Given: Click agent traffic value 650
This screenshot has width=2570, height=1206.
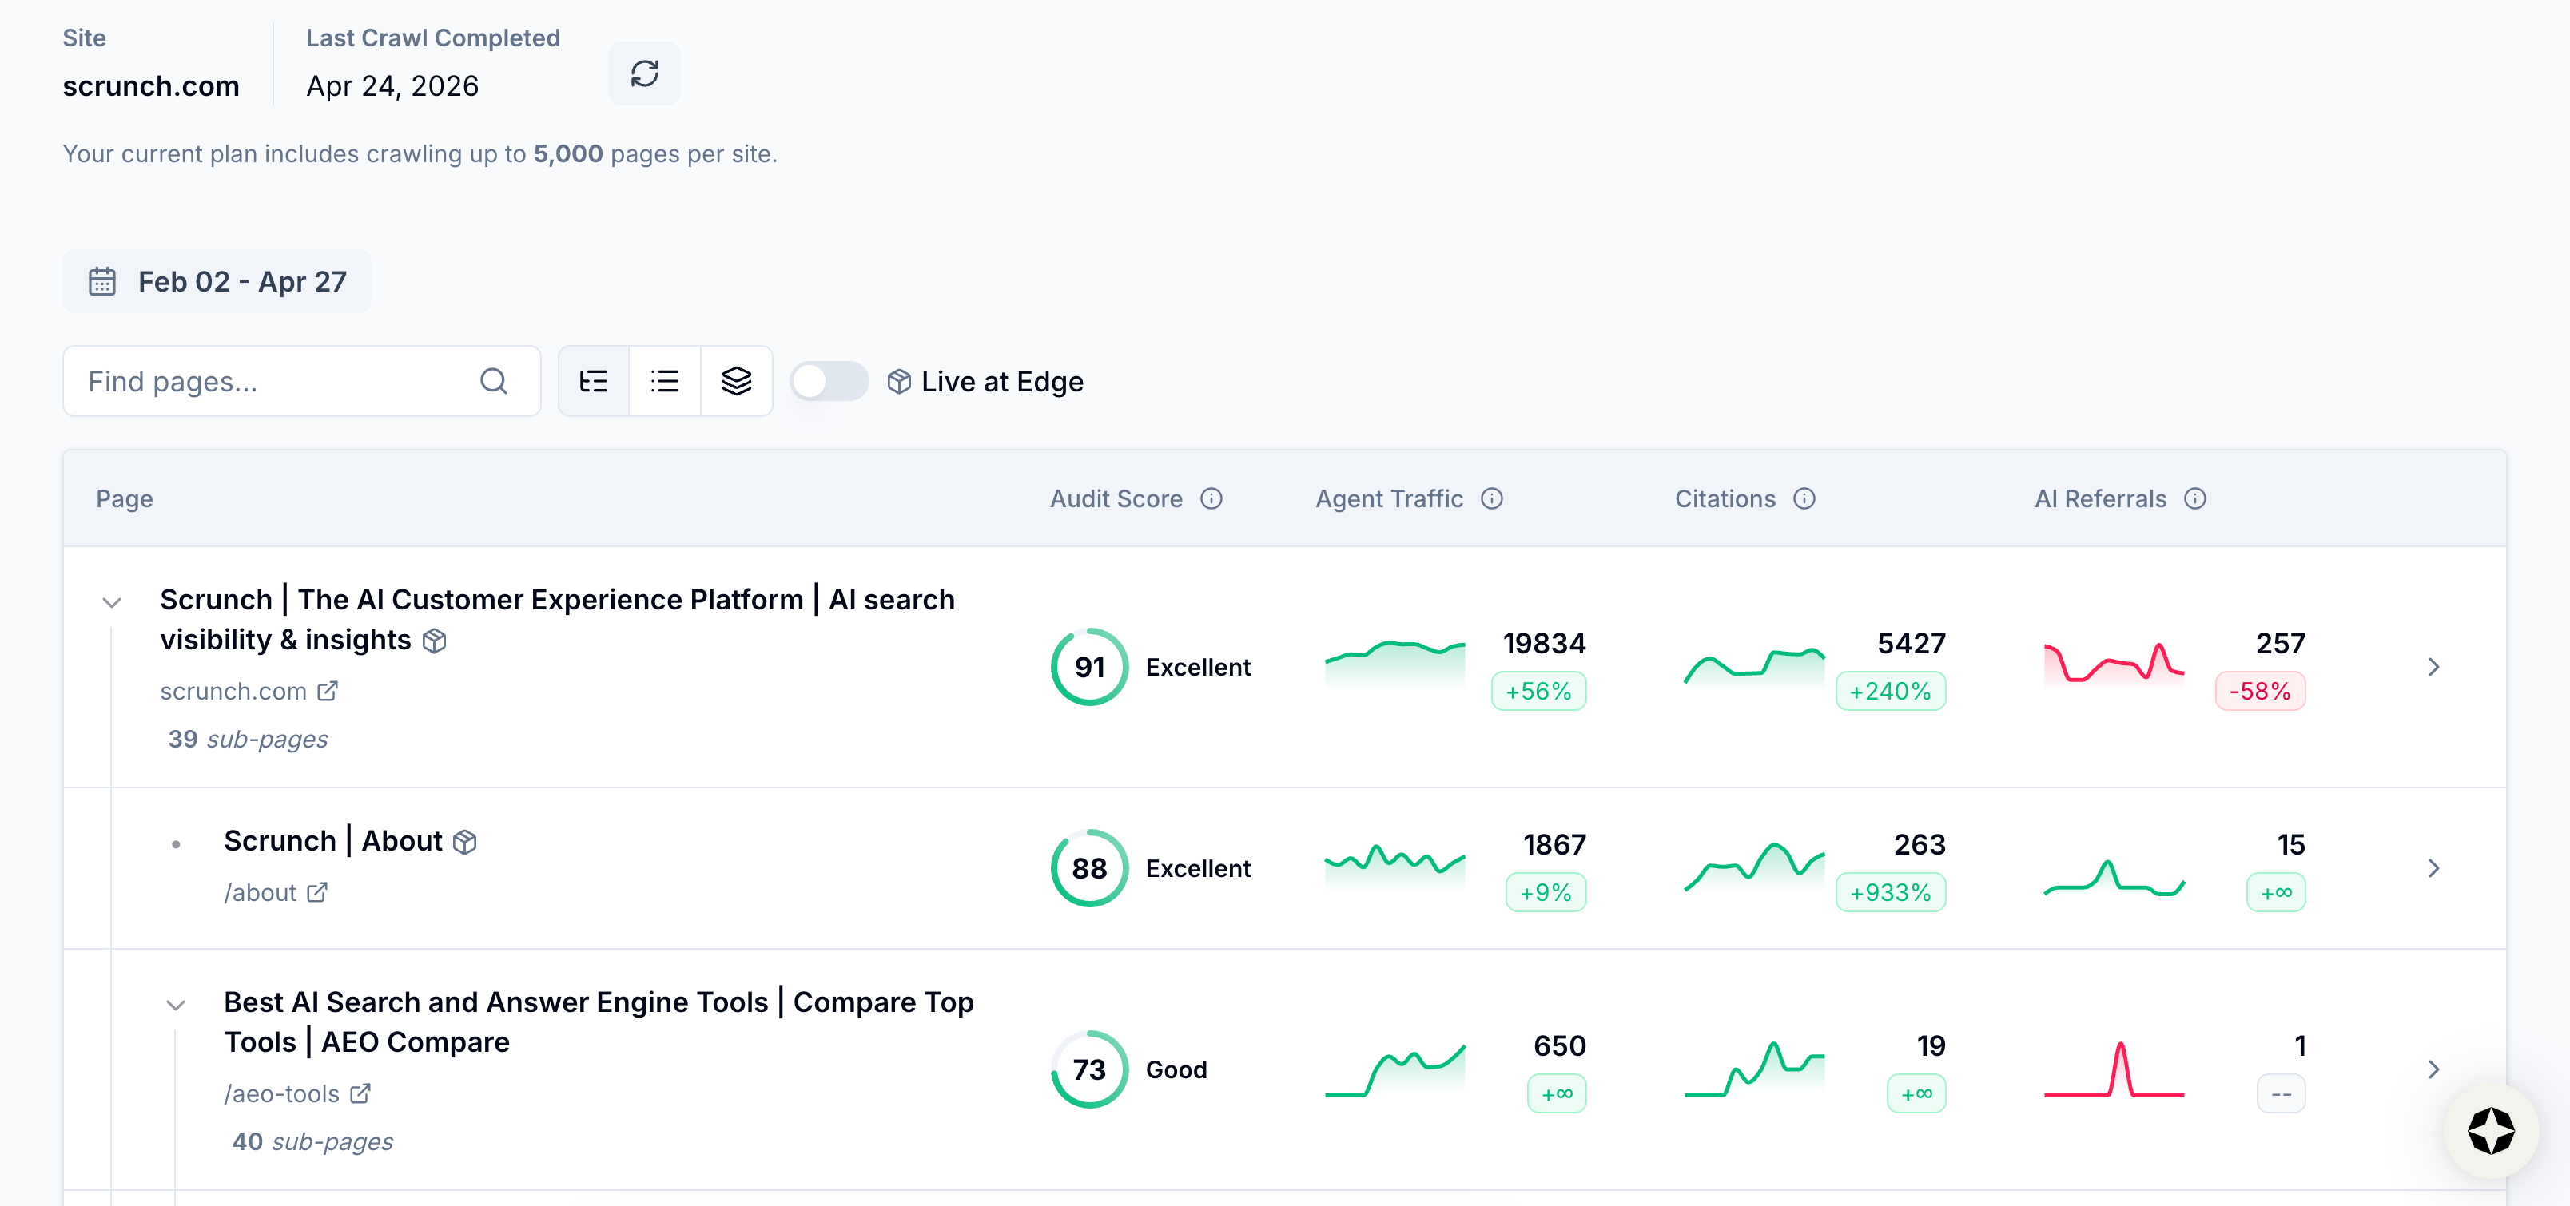Looking at the screenshot, I should [x=1559, y=1045].
